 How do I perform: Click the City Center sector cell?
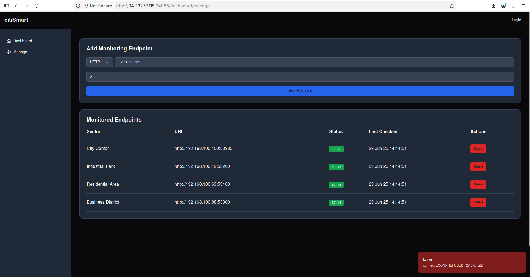coord(98,149)
